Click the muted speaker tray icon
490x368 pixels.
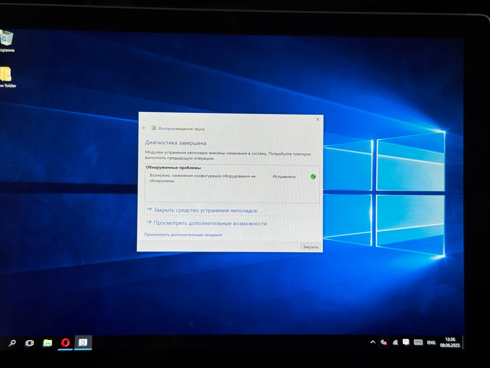(384, 342)
